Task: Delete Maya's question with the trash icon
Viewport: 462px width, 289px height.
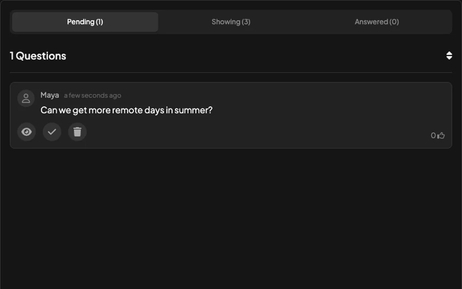Action: (x=77, y=132)
